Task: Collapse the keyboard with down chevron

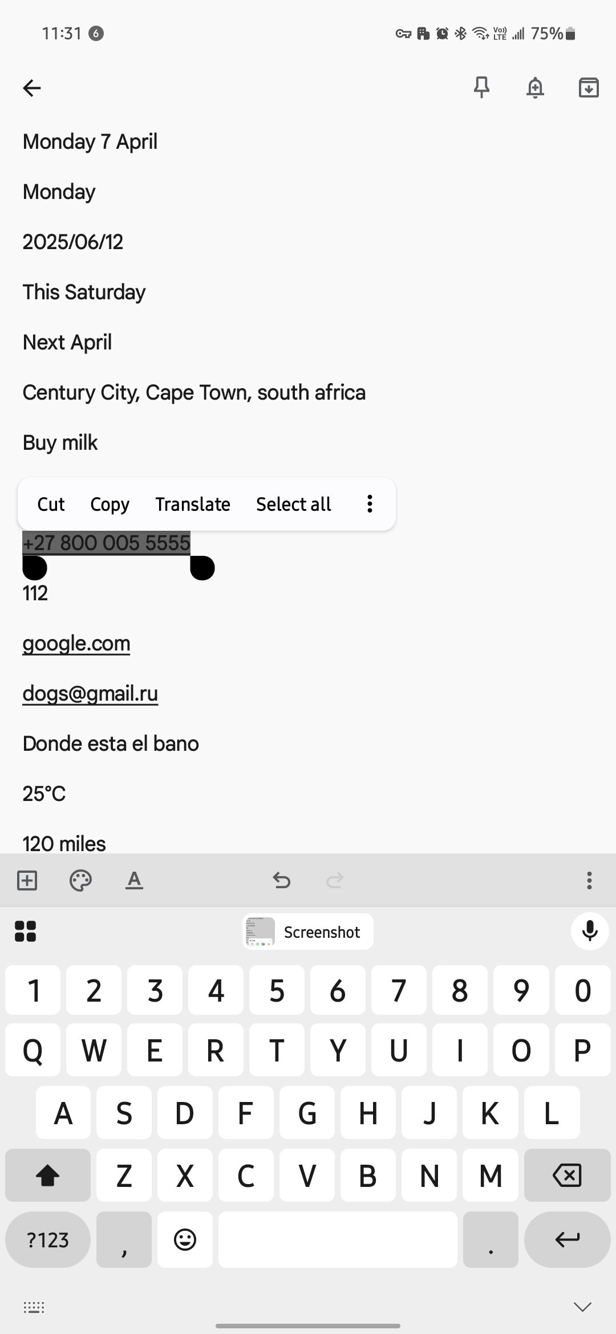Action: tap(582, 1307)
